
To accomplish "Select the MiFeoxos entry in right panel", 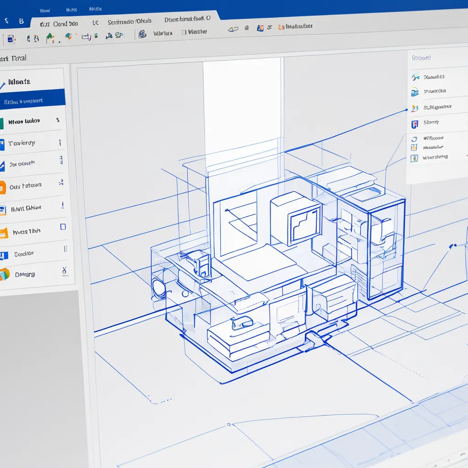I will 433,138.
